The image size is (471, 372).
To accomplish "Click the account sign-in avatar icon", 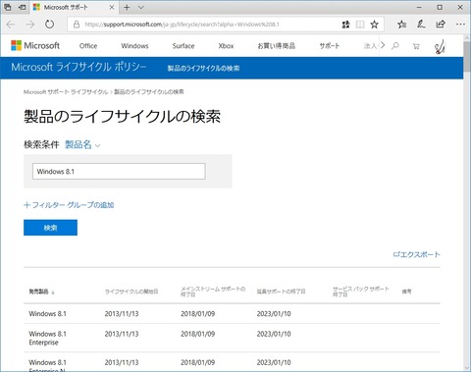I will 440,46.
